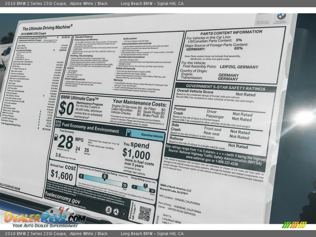Click the colored stripes icon bottom right
316x237 pixels.
[x=294, y=225]
